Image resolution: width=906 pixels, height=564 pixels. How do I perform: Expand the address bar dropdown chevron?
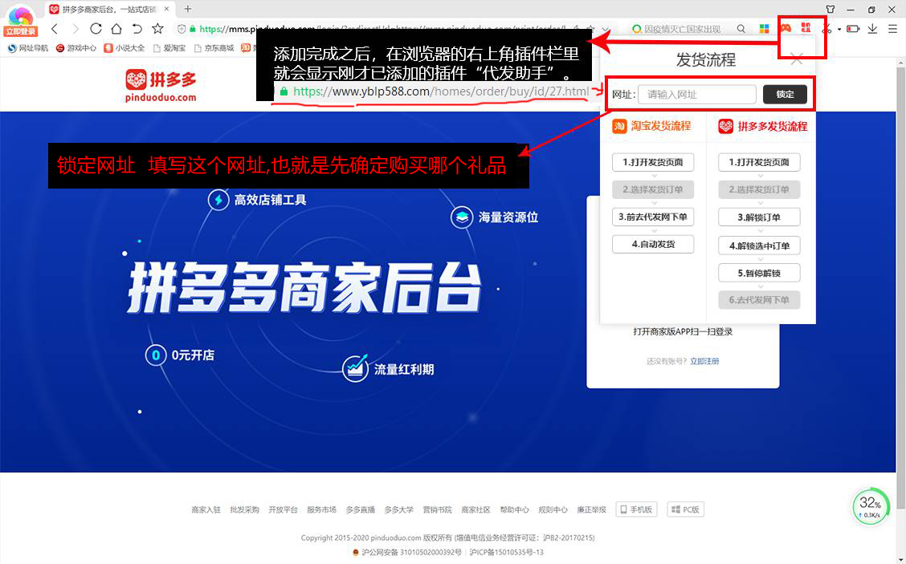tap(605, 29)
